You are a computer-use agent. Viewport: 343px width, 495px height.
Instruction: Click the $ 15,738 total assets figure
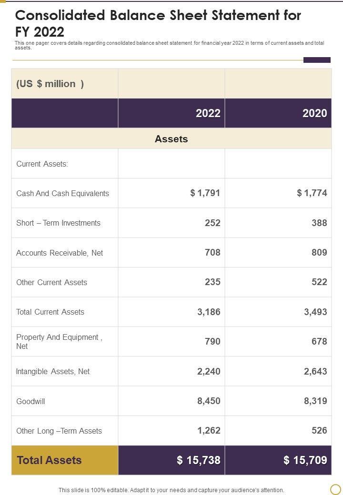(199, 460)
